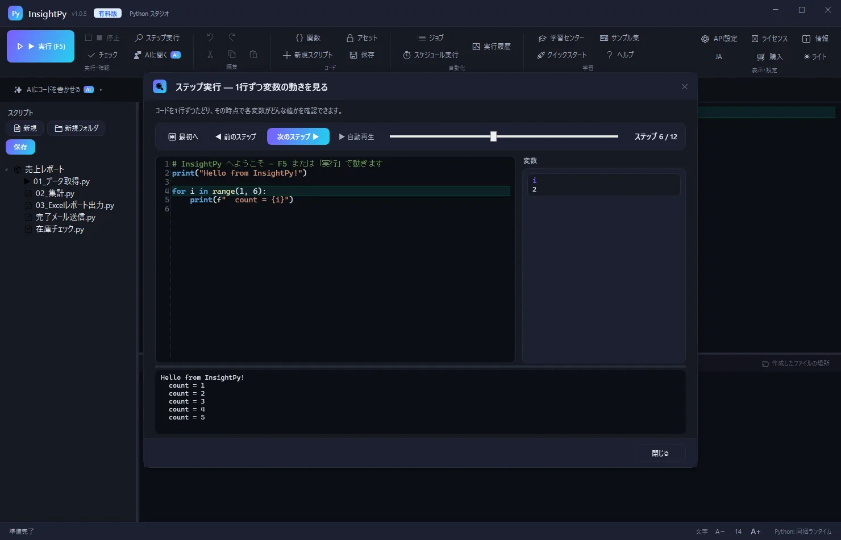The image size is (841, 540).
Task: Click the undo arrow icon
Action: (210, 38)
